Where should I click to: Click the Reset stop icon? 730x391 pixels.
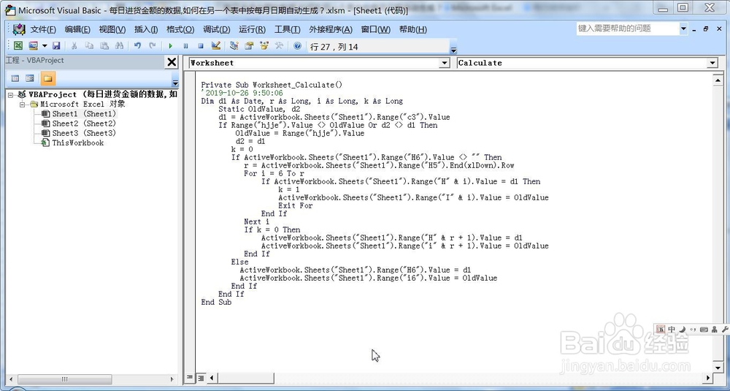[x=201, y=45]
